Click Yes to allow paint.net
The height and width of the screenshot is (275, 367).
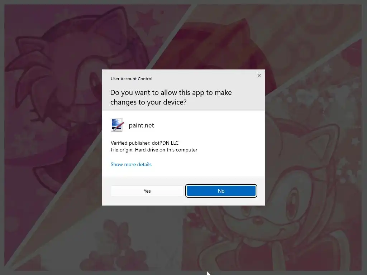[x=147, y=191]
